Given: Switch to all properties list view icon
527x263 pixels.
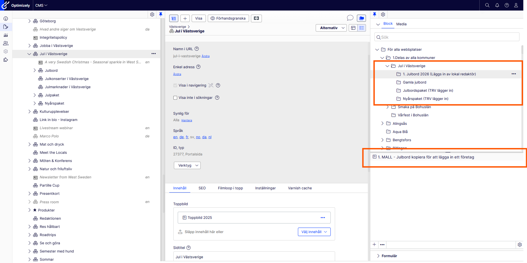Looking at the screenshot, I should [362, 28].
